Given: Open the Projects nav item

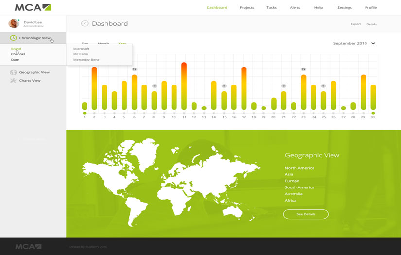Looking at the screenshot, I should 247,8.
